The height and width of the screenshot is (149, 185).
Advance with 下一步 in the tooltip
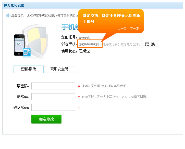pyautogui.click(x=134, y=29)
